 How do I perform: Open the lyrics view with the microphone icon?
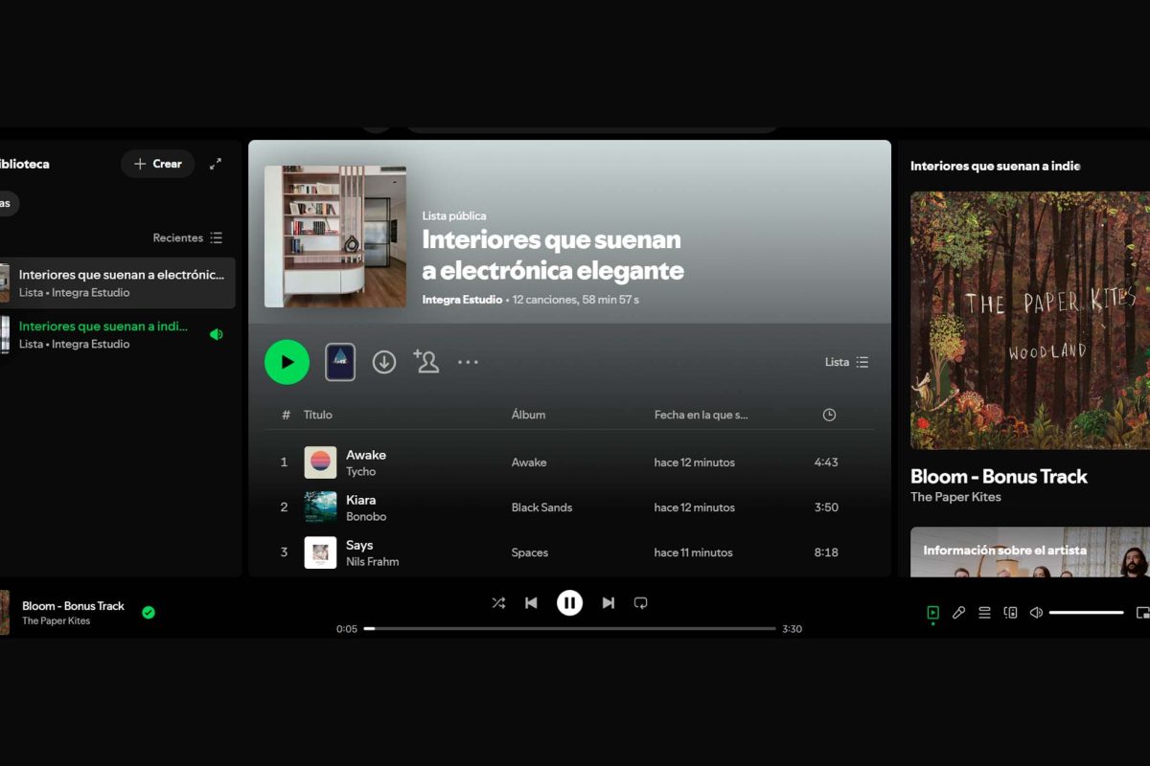click(x=958, y=612)
